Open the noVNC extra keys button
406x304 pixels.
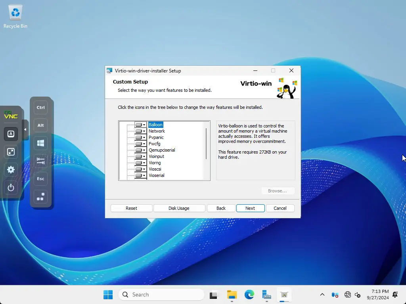point(11,134)
